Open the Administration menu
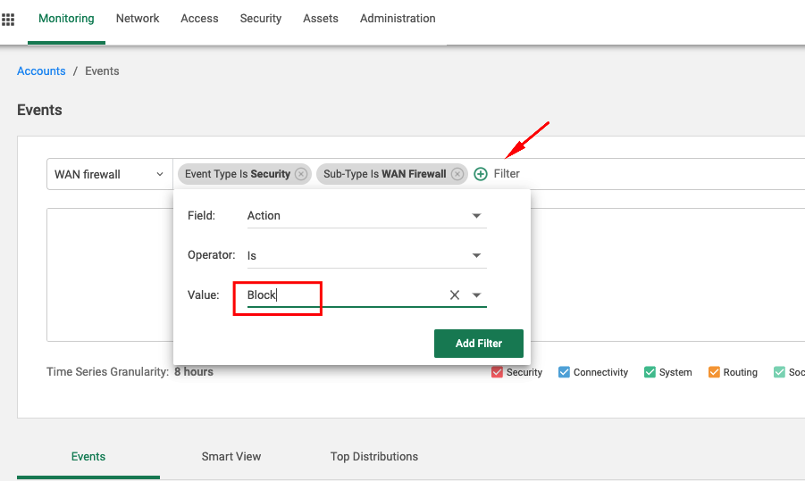This screenshot has width=805, height=481. click(x=398, y=19)
